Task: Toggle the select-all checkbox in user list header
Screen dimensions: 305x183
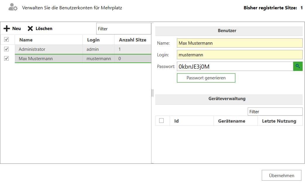Action: coord(6,39)
